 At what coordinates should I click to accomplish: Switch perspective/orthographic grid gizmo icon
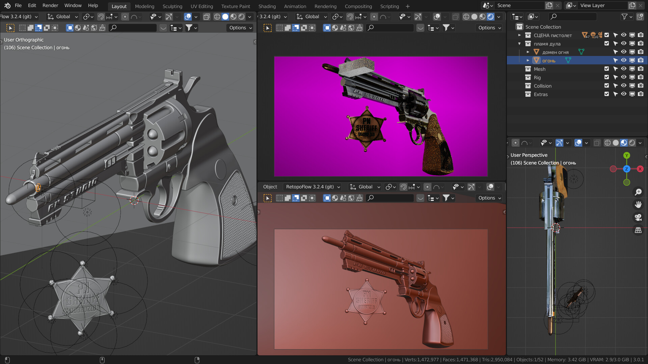tap(638, 230)
